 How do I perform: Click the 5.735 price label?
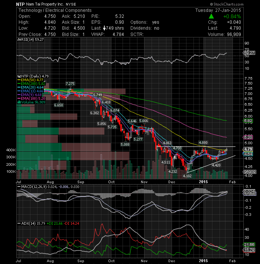(112, 127)
